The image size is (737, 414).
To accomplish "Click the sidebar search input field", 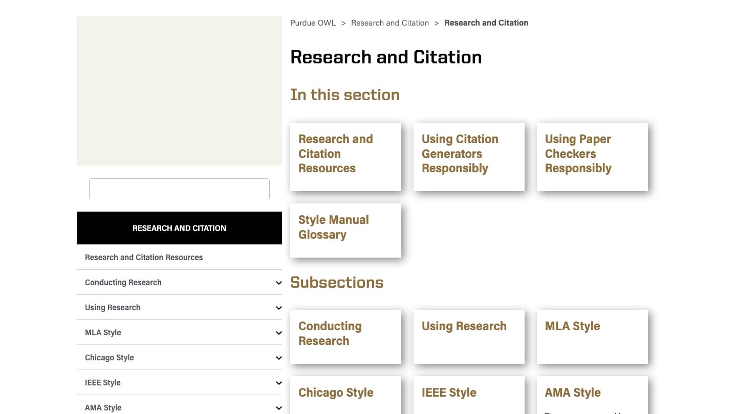I will click(179, 189).
